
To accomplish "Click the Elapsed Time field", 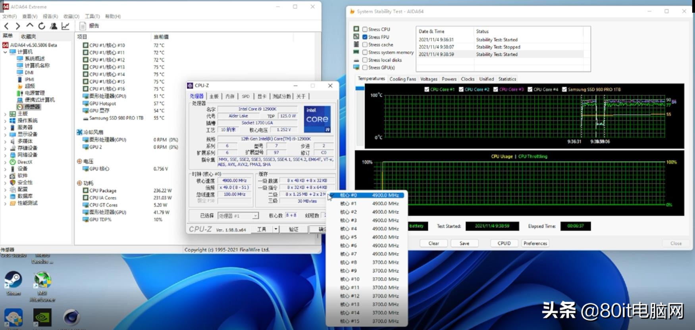I will (x=576, y=226).
